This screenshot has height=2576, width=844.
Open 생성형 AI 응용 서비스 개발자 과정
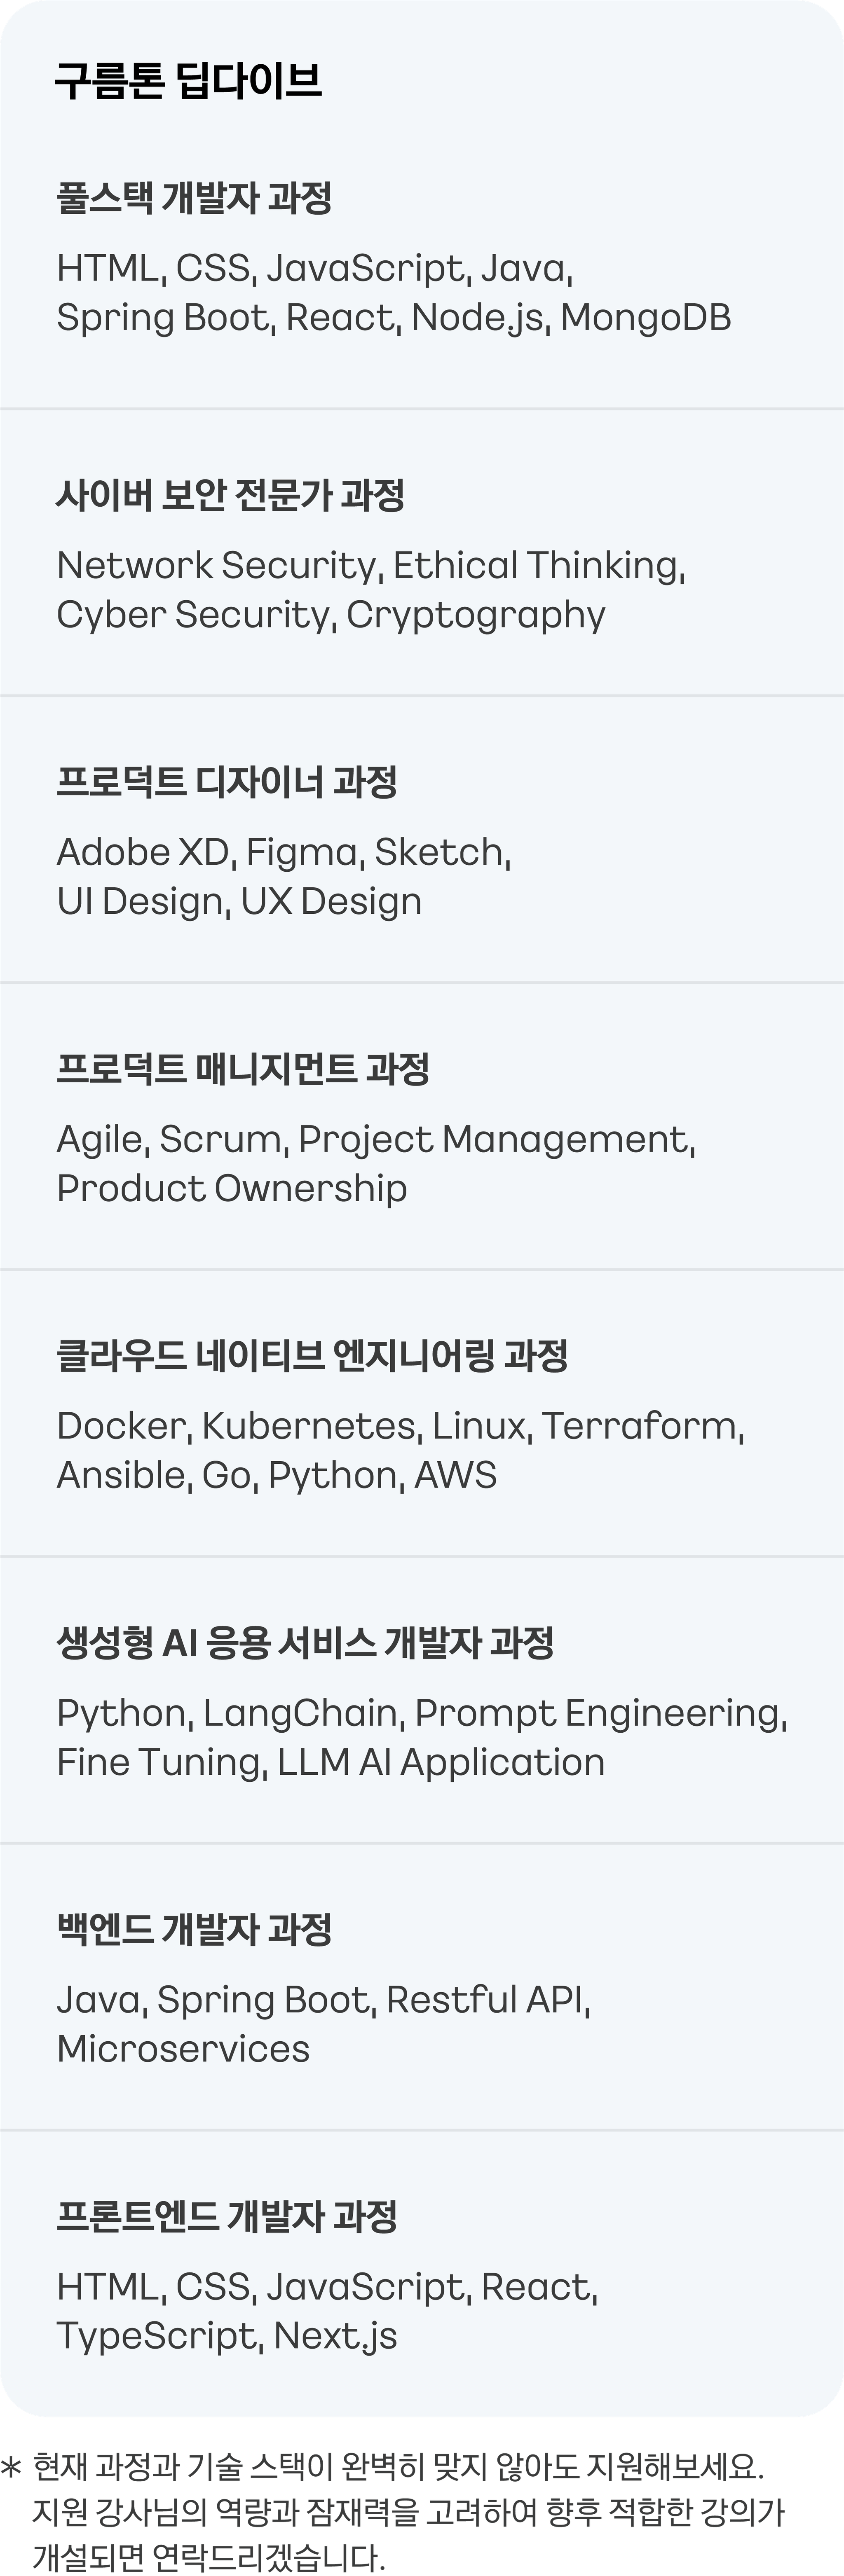tap(305, 1643)
